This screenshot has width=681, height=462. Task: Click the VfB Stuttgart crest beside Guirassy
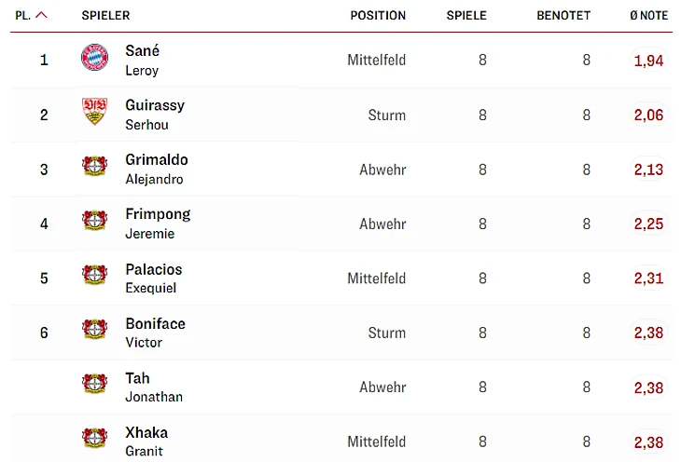coord(94,113)
